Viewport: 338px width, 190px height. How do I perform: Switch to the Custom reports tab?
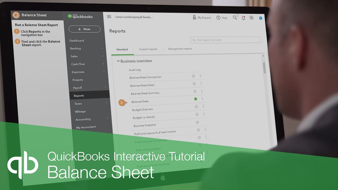[x=148, y=49]
